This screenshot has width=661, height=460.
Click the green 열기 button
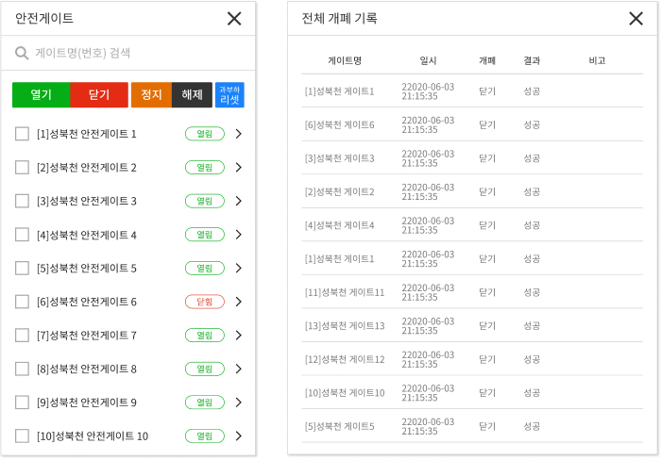pyautogui.click(x=41, y=95)
